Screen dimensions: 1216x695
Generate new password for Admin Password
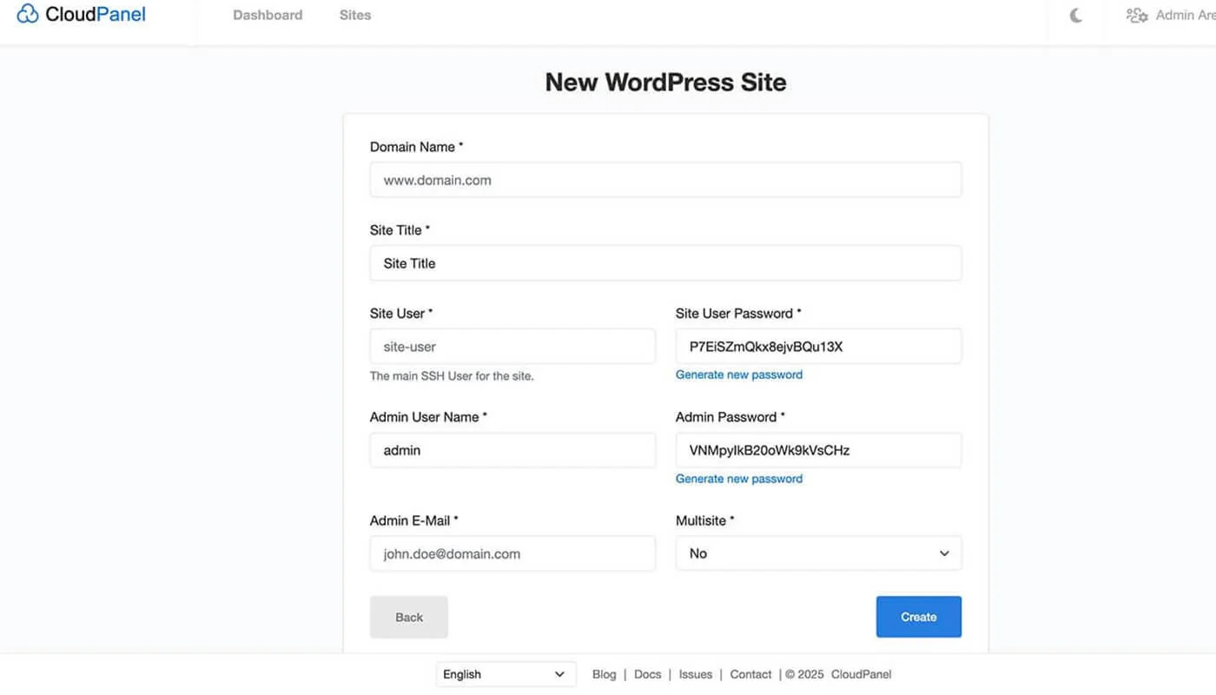click(738, 478)
